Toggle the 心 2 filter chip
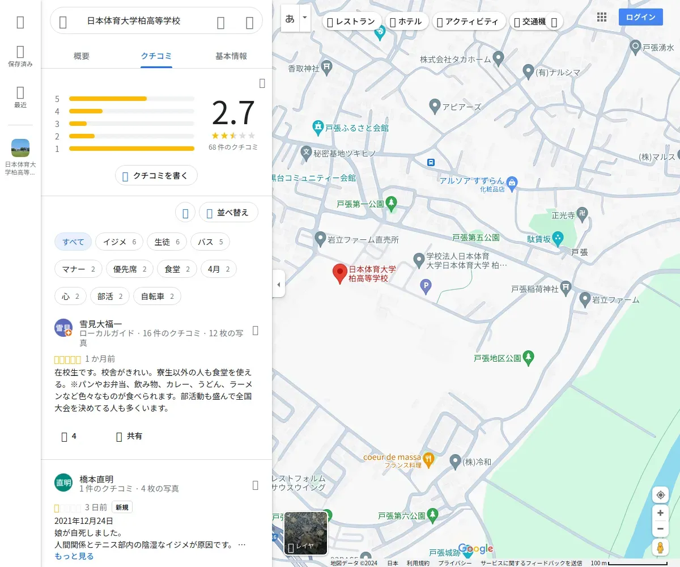680x567 pixels. (70, 297)
